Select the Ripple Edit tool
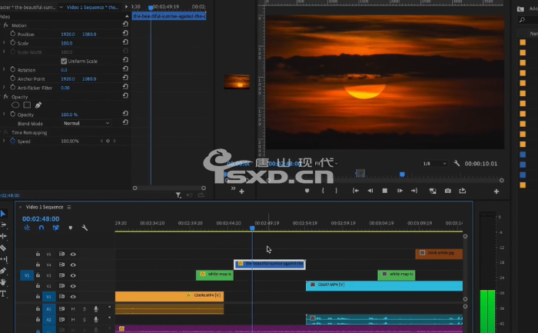538x333 pixels. coord(3,236)
